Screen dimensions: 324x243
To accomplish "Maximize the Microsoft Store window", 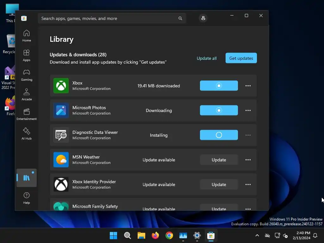I will (x=246, y=16).
